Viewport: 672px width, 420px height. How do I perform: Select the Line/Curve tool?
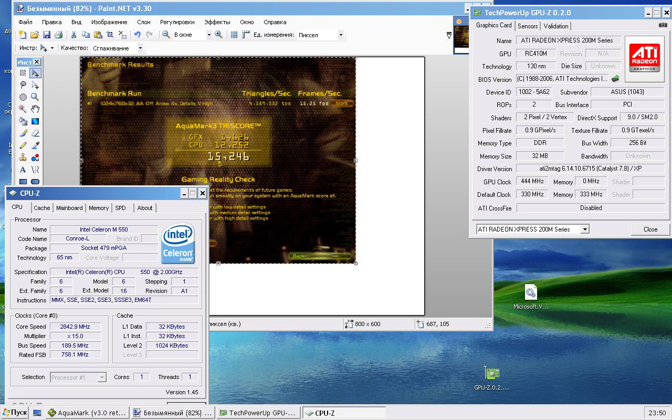pos(35,170)
